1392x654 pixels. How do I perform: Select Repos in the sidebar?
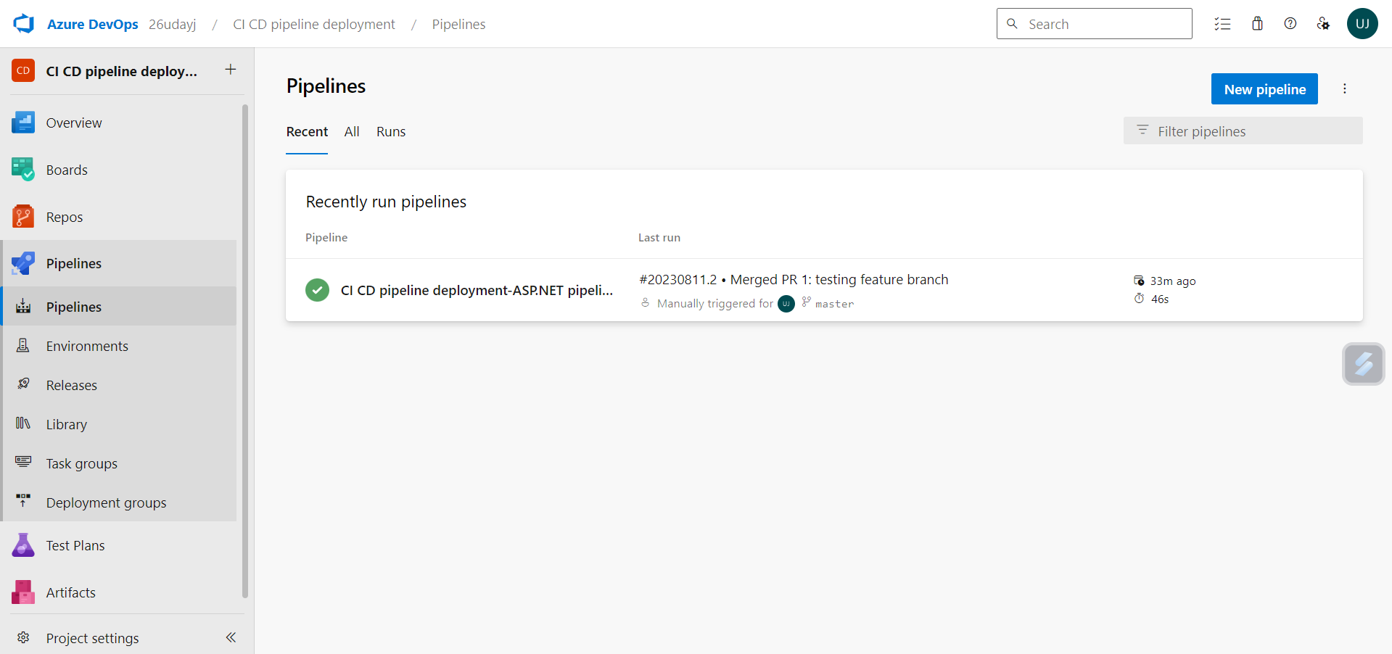(x=64, y=216)
